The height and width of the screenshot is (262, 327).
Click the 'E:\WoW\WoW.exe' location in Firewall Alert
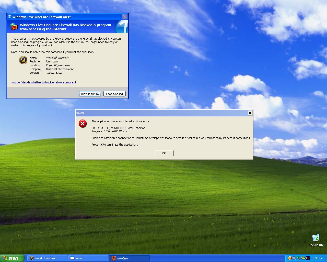58,65
